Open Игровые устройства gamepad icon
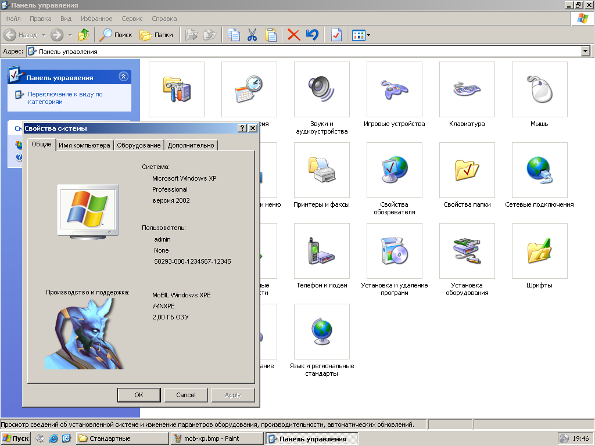Image resolution: width=595 pixels, height=446 pixels. click(x=395, y=89)
